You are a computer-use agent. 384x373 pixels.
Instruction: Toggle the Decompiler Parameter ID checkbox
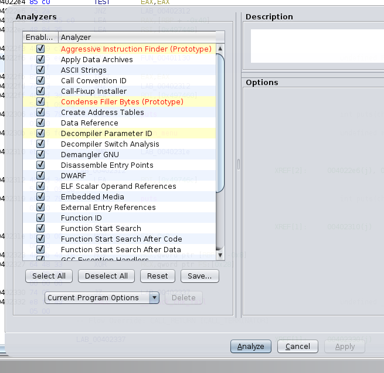(x=40, y=134)
